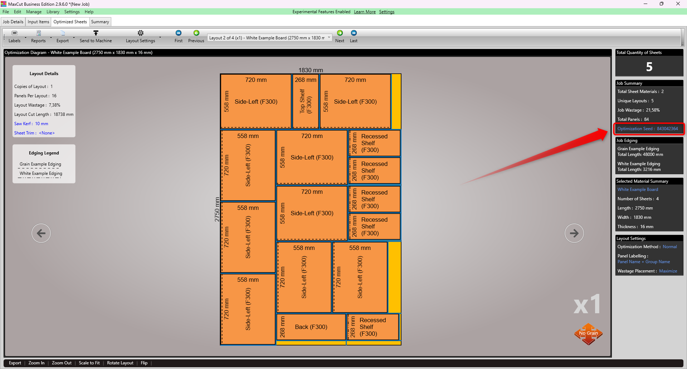Click the Total Sheet Materials 2 text
The height and width of the screenshot is (369, 687).
(x=640, y=92)
